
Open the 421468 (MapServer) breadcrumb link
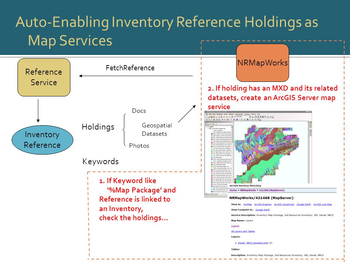click(272, 190)
